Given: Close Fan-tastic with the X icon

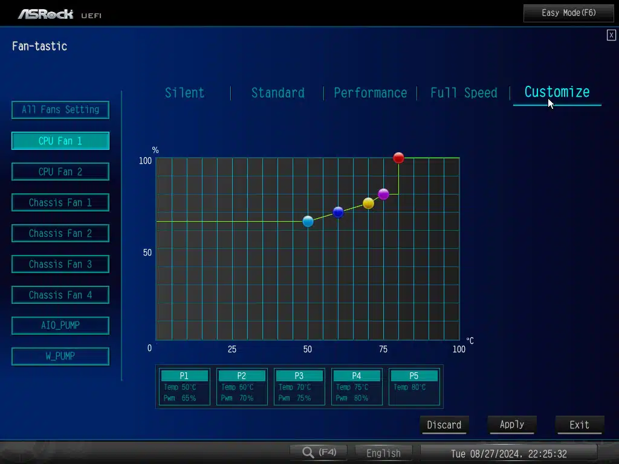Looking at the screenshot, I should 611,36.
